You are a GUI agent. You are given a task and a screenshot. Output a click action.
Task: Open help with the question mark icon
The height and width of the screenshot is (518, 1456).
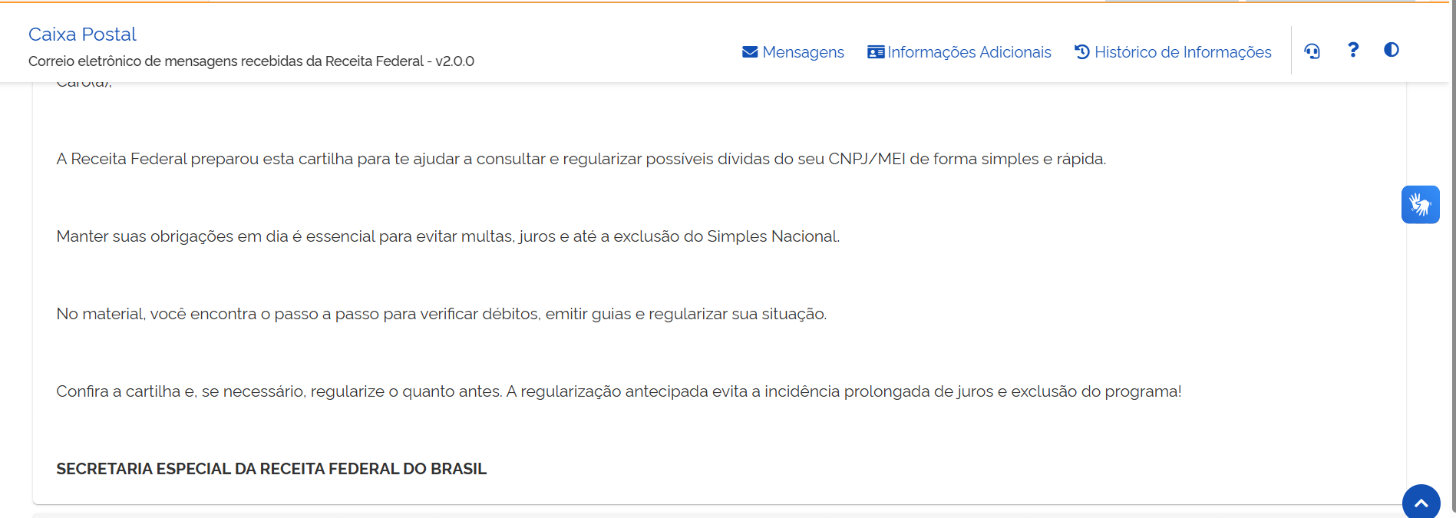[x=1353, y=50]
